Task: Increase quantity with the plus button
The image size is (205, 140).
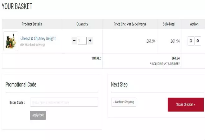Action: [x=90, y=40]
